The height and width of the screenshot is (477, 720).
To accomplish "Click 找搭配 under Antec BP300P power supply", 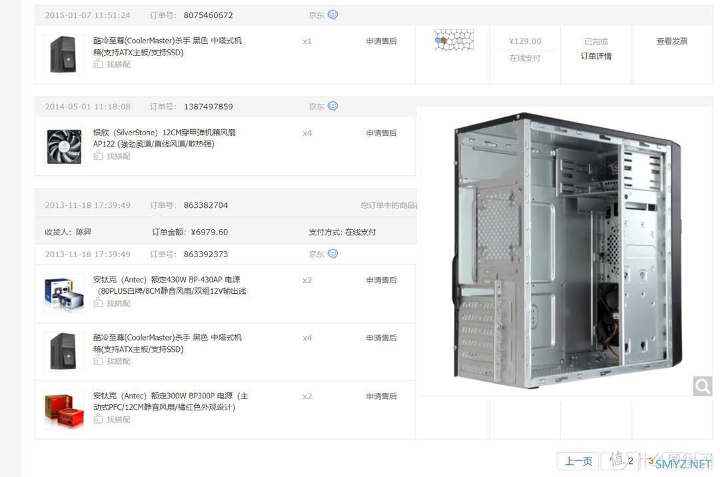I will [112, 419].
